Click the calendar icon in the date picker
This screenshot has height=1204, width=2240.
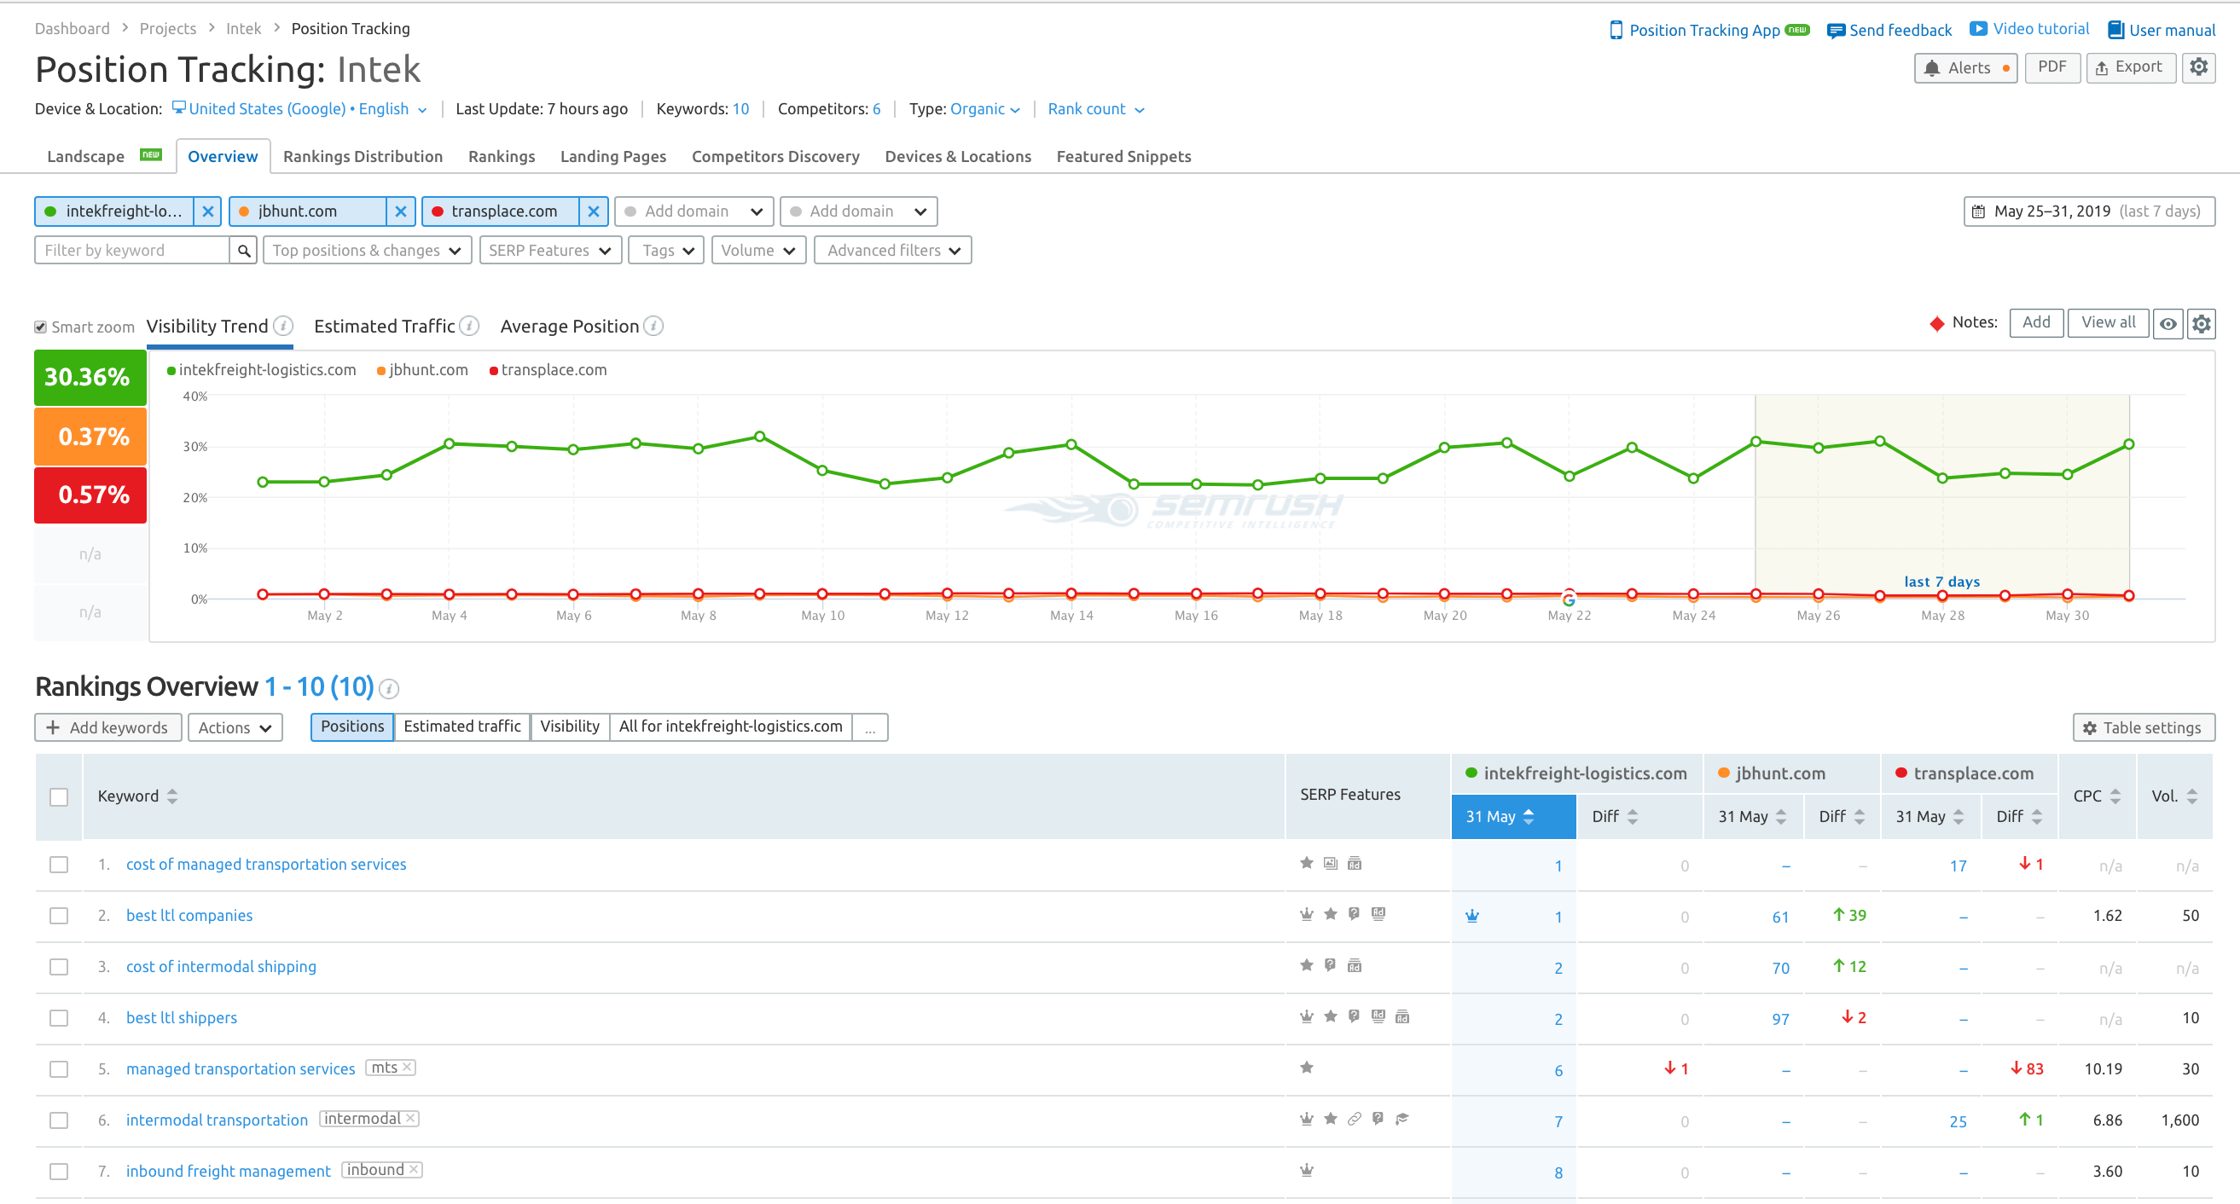pos(1981,211)
